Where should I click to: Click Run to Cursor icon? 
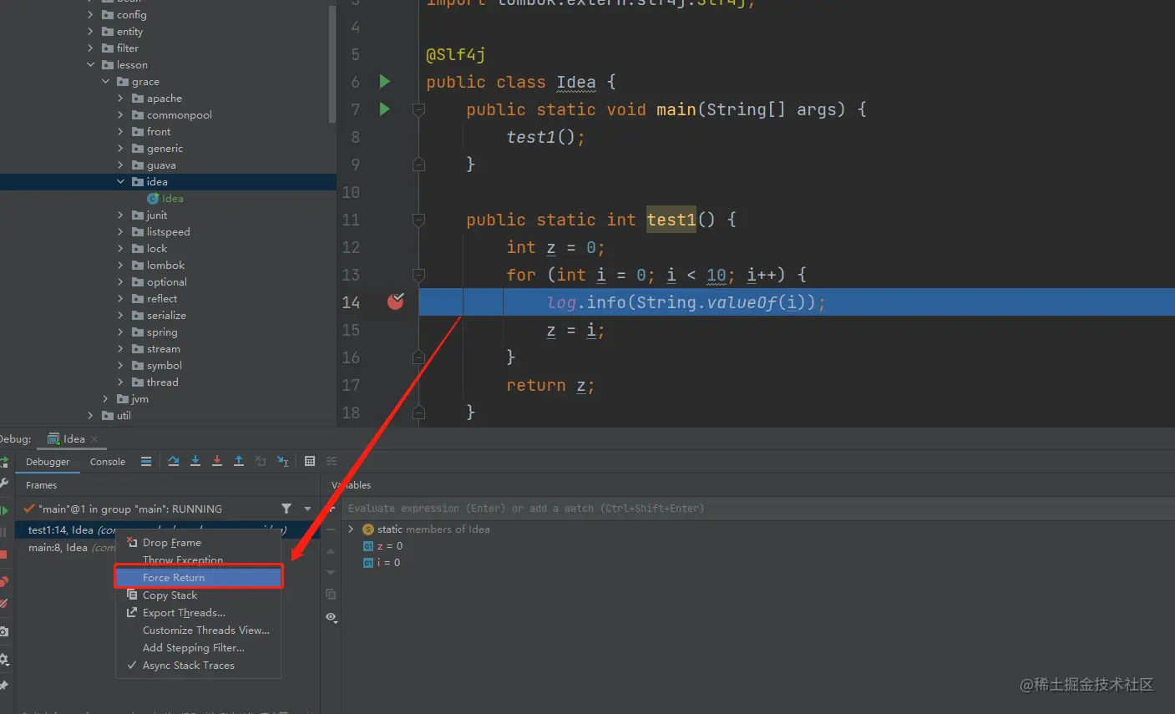[283, 461]
